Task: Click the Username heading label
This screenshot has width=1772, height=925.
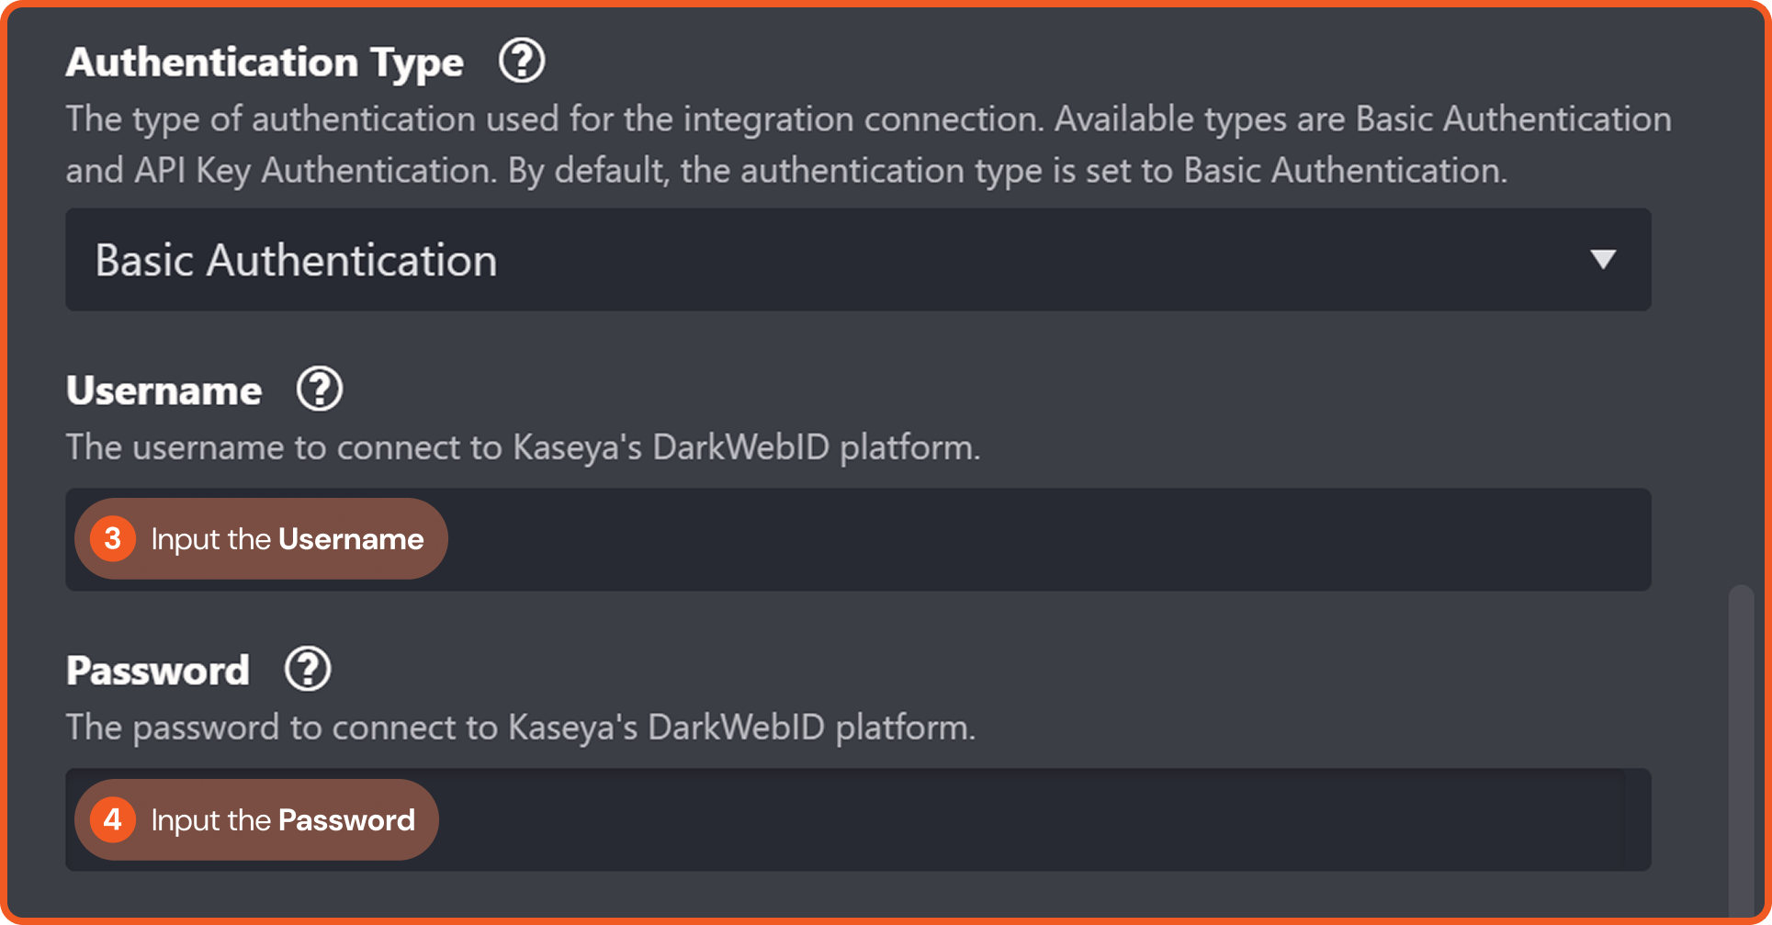Action: point(164,391)
